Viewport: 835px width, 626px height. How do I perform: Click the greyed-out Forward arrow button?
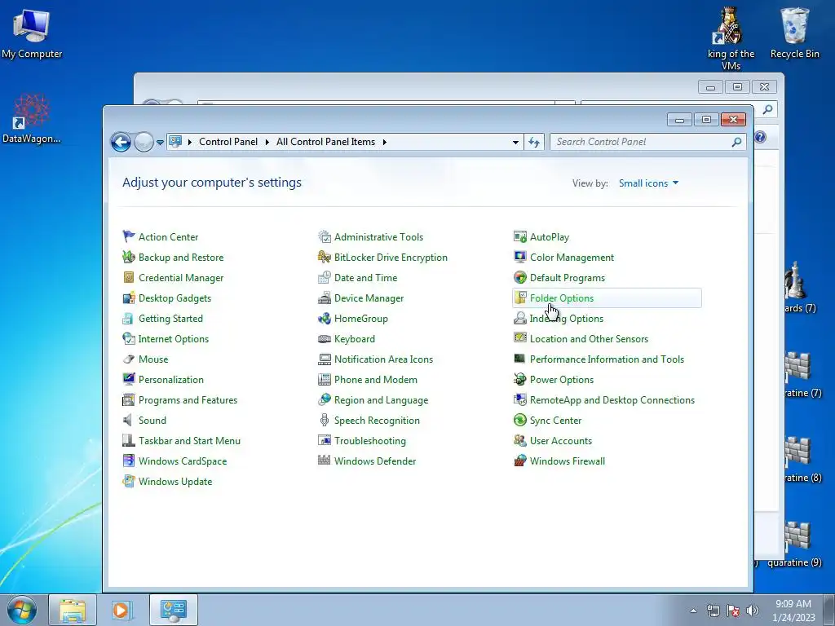[x=144, y=142]
